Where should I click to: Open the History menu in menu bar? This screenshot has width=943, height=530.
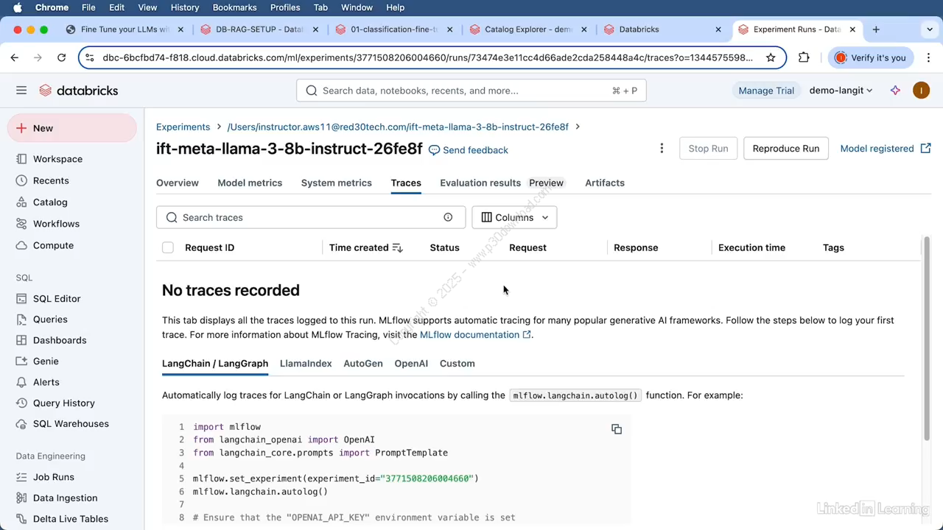[x=185, y=7]
